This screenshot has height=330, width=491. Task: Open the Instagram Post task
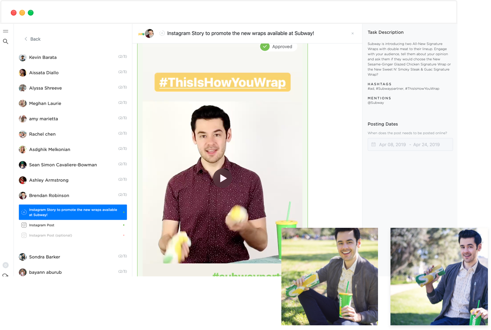(x=73, y=225)
